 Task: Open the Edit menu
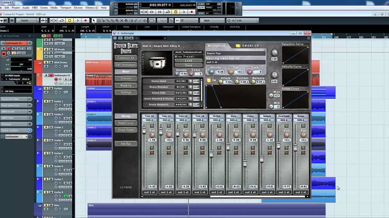(6, 8)
